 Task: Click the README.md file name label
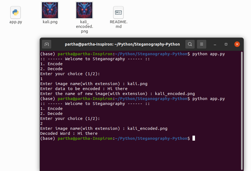pos(118,24)
